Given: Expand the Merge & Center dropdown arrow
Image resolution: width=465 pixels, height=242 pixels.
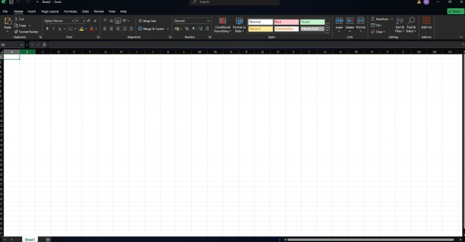Looking at the screenshot, I should tap(168, 29).
